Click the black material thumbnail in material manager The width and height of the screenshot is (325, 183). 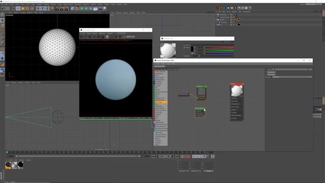click(x=20, y=165)
